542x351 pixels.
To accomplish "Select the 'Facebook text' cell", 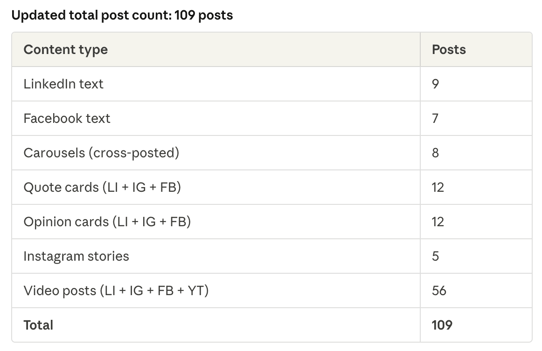I will tap(67, 118).
